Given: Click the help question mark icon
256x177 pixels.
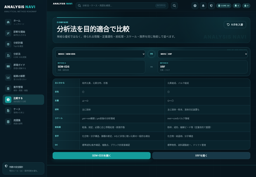Looking at the screenshot, I should coord(195,6).
